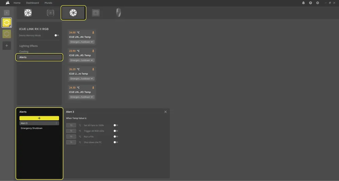Click the thermometer icon on the #4 Temp card
The width and height of the screenshot is (339, 181).
pos(93,32)
